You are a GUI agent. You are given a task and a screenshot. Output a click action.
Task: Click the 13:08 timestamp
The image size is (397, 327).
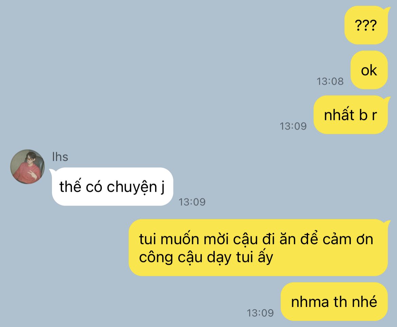(330, 81)
